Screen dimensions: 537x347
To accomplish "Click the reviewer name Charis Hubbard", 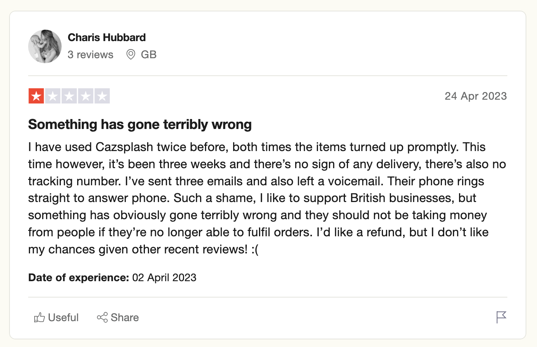I will (106, 37).
